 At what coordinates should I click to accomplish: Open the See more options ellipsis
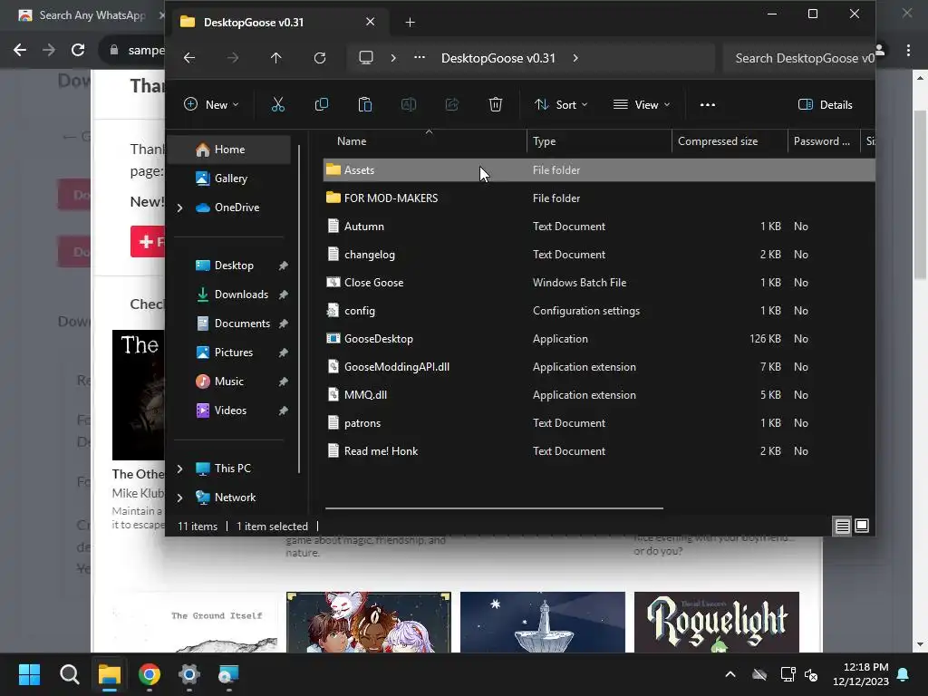point(707,105)
